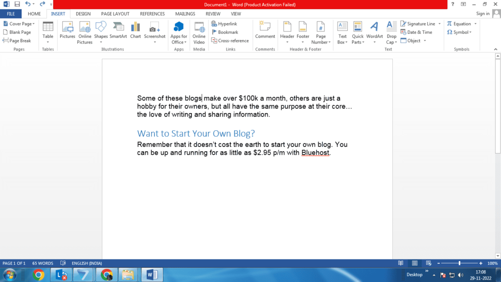Switch to HOME tab
Image resolution: width=501 pixels, height=282 pixels.
tap(34, 14)
